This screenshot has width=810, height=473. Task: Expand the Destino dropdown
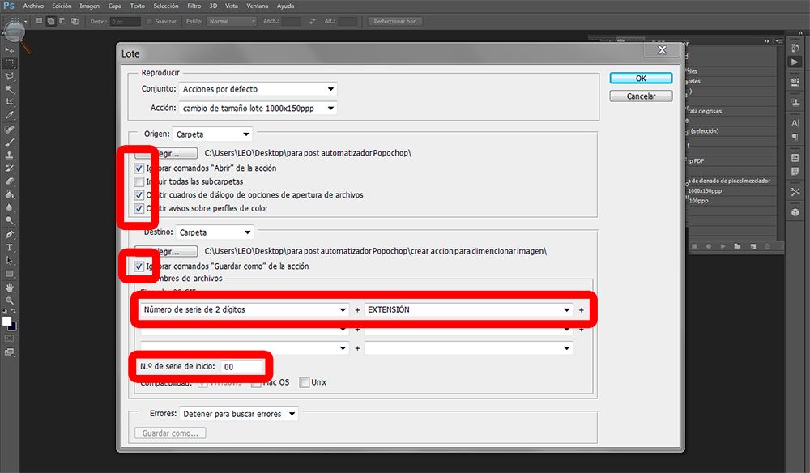(215, 232)
